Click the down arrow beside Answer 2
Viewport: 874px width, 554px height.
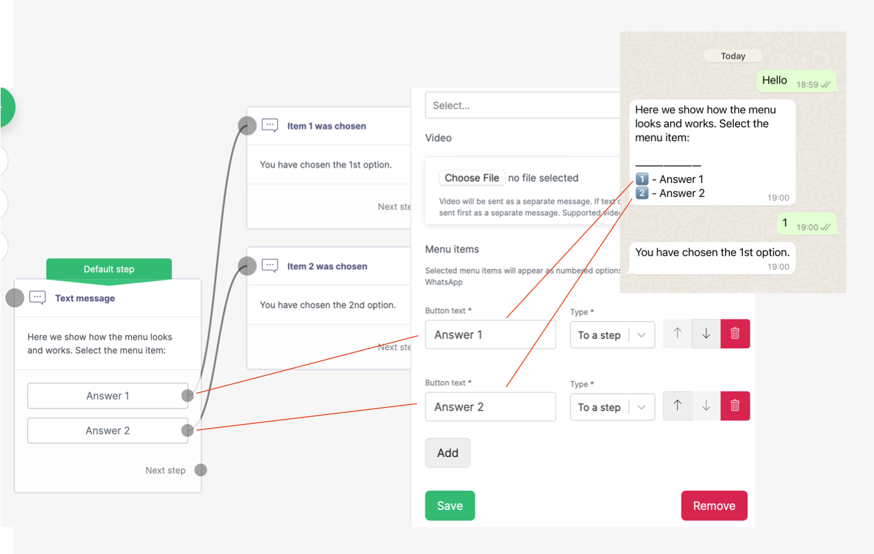click(x=706, y=405)
